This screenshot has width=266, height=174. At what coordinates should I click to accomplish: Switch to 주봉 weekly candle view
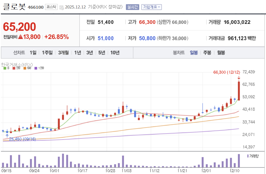[207, 52]
